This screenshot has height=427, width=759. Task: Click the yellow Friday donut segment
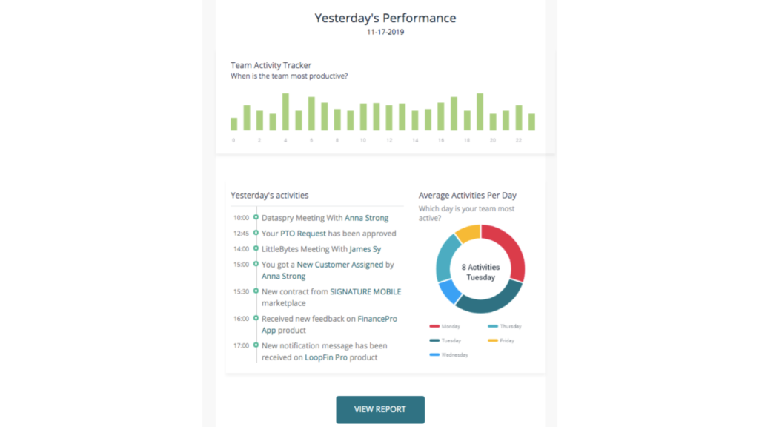[468, 233]
